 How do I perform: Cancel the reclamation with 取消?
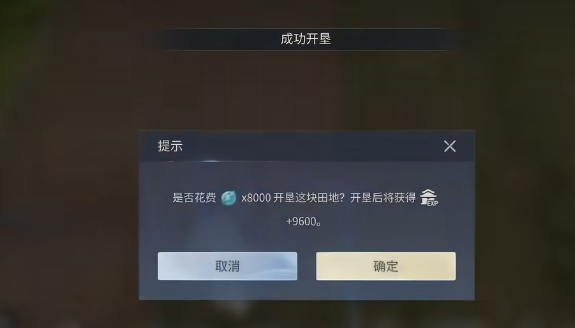(227, 266)
